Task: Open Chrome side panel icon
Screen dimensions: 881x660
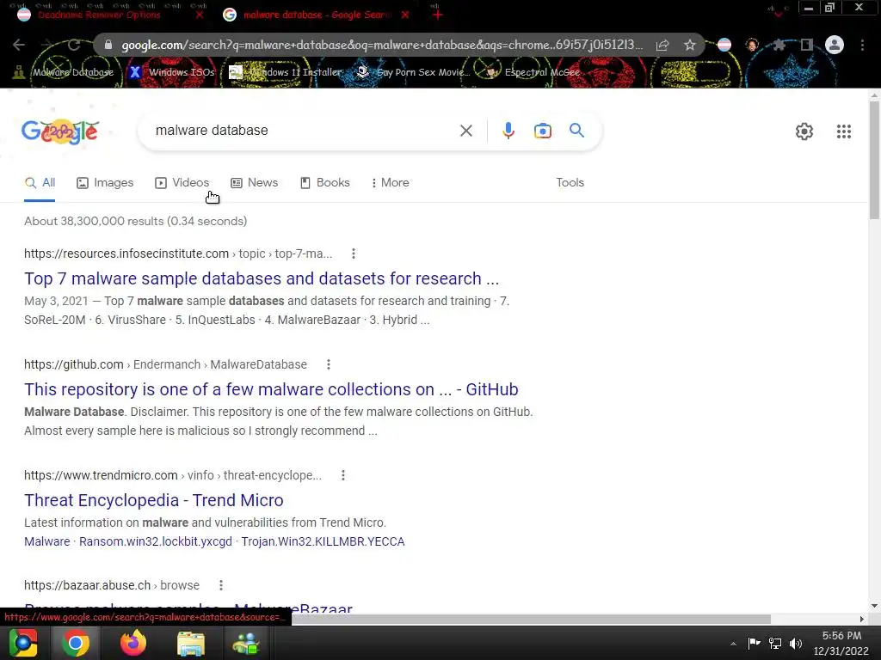Action: [807, 45]
